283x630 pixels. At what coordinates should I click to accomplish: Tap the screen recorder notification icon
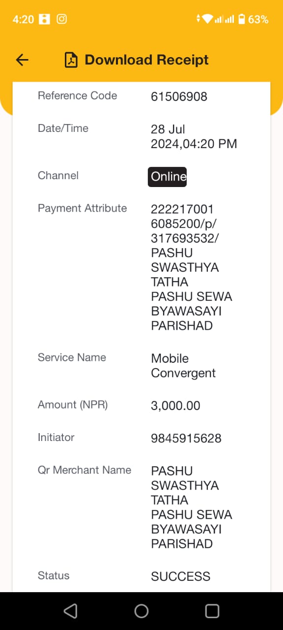tap(45, 19)
